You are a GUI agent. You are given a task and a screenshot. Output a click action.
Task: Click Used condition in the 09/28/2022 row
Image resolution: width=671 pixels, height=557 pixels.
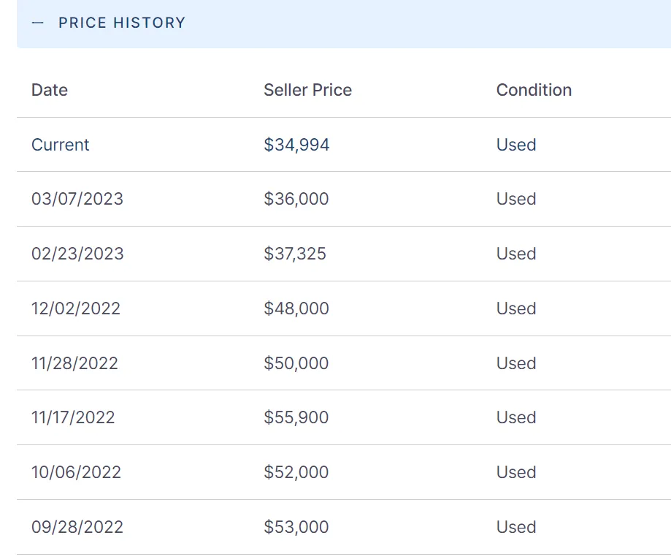[x=516, y=527]
